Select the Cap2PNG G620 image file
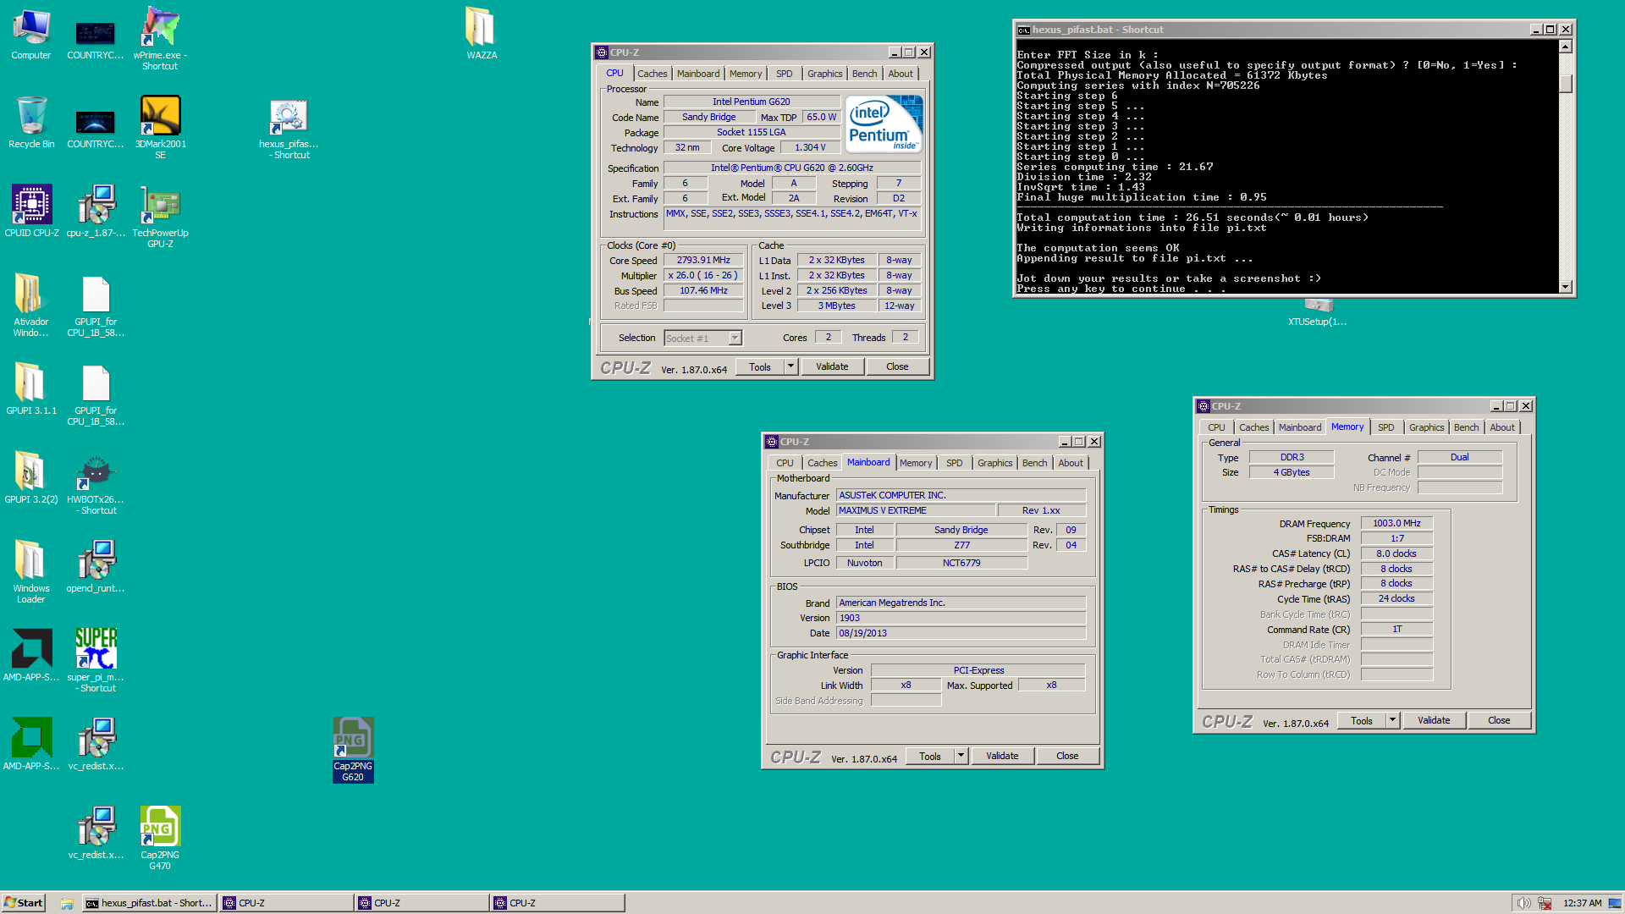1625x914 pixels. [x=353, y=750]
